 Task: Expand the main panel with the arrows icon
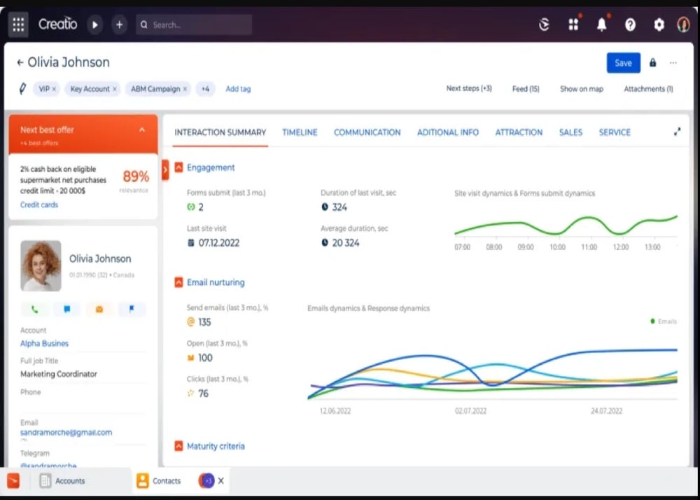pyautogui.click(x=677, y=132)
